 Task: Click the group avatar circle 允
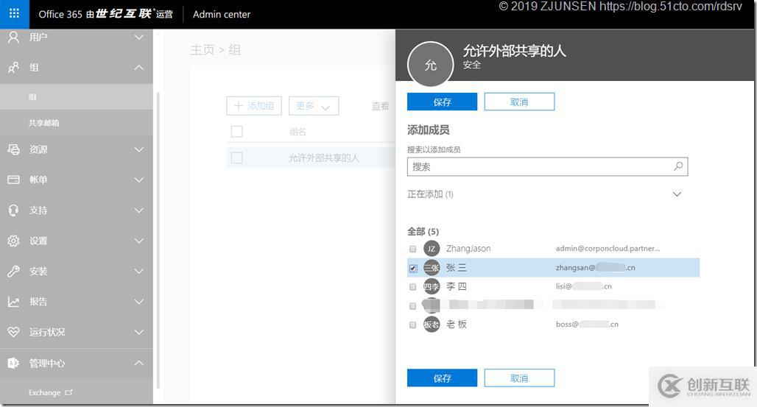pos(430,65)
